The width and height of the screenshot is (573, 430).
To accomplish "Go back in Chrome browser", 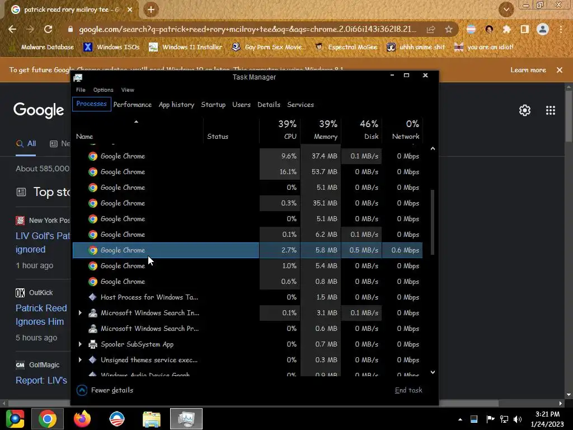I will [12, 29].
